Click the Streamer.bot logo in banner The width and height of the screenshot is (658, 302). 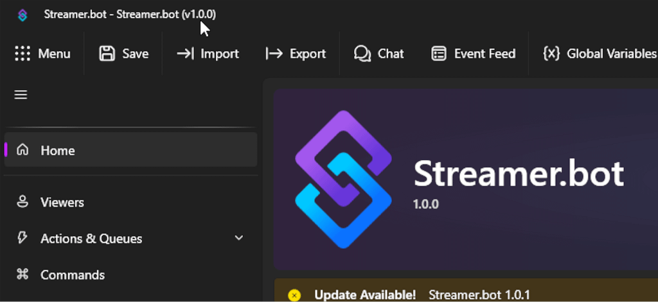(344, 180)
